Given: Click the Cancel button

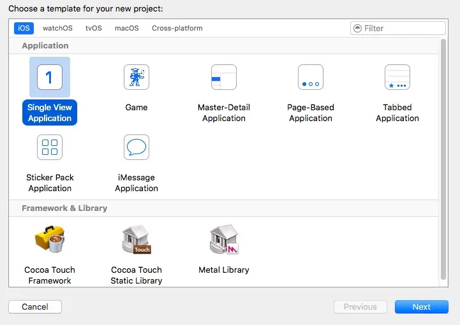Looking at the screenshot, I should (35, 307).
